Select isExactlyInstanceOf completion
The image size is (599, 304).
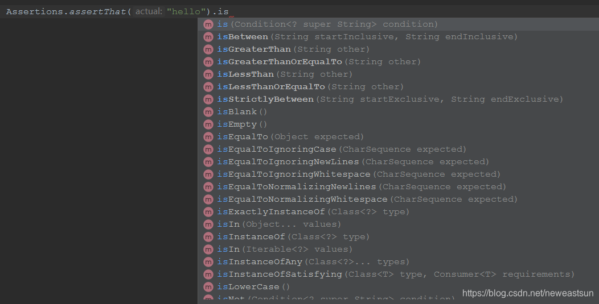[399, 212]
